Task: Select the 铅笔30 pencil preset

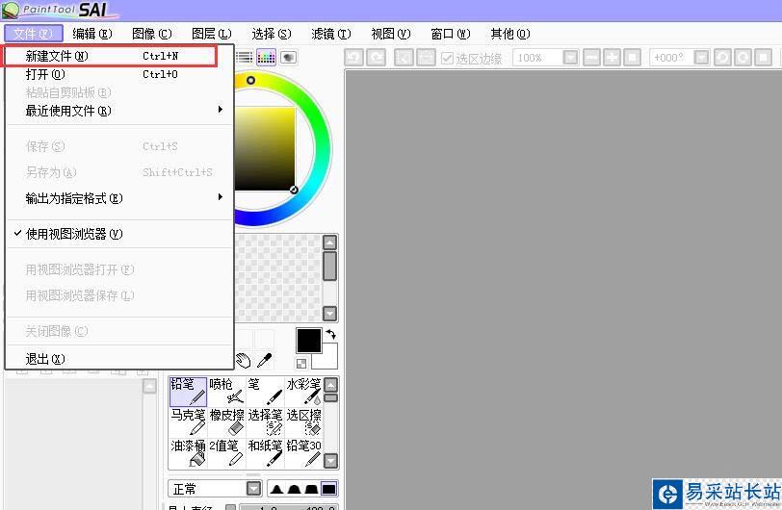Action: tap(303, 453)
